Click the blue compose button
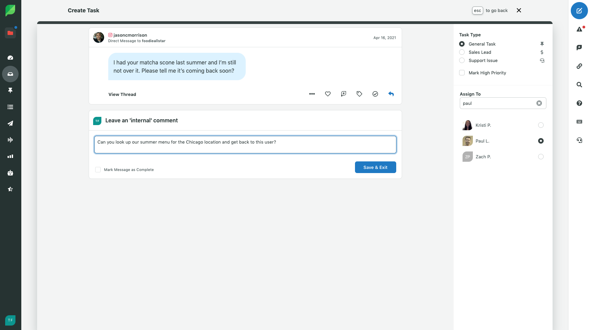The image size is (589, 330). pos(579,11)
